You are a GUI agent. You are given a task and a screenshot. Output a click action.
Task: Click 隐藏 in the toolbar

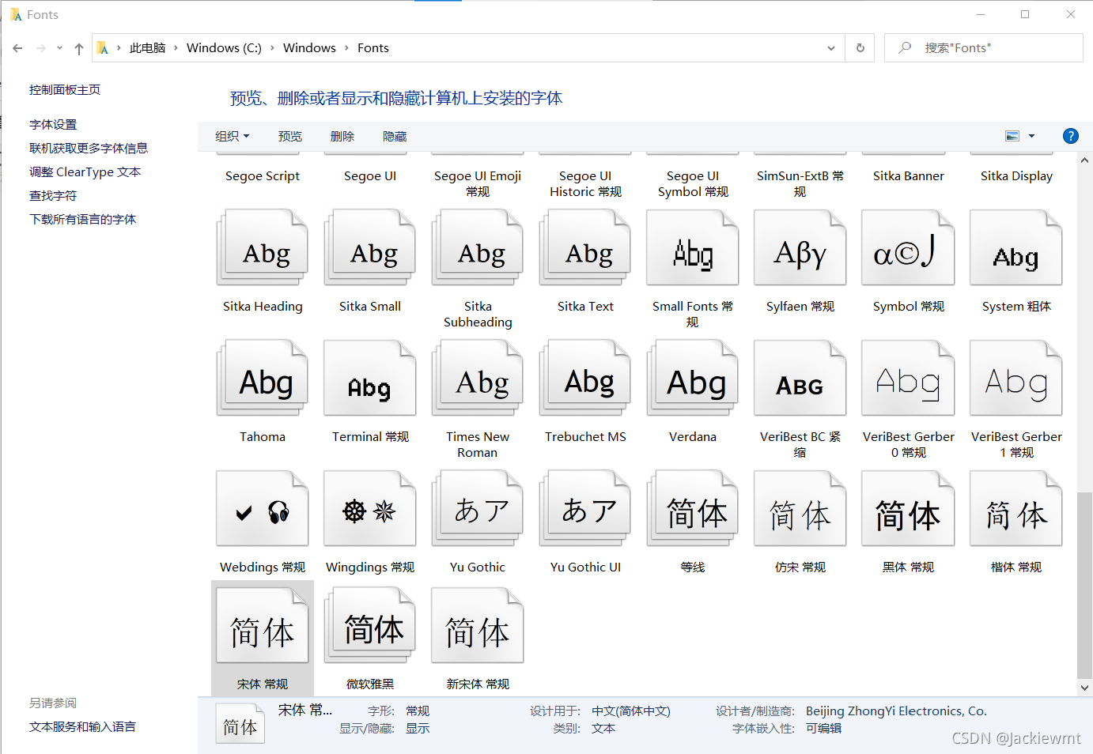tap(395, 136)
